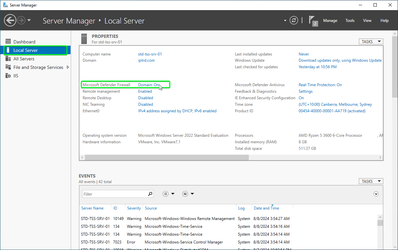Image resolution: width=398 pixels, height=250 pixels.
Task: Click NIC Teaming Disabled link
Action: pos(146,104)
